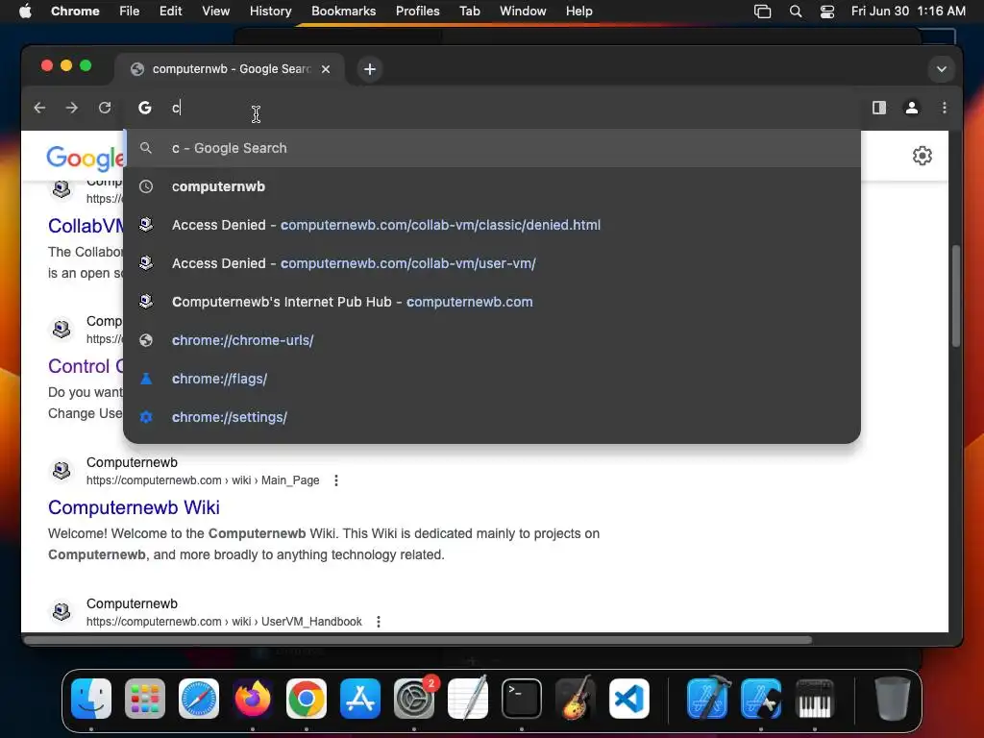The height and width of the screenshot is (738, 984).
Task: Click the Chrome Dock icon
Action: [307, 699]
